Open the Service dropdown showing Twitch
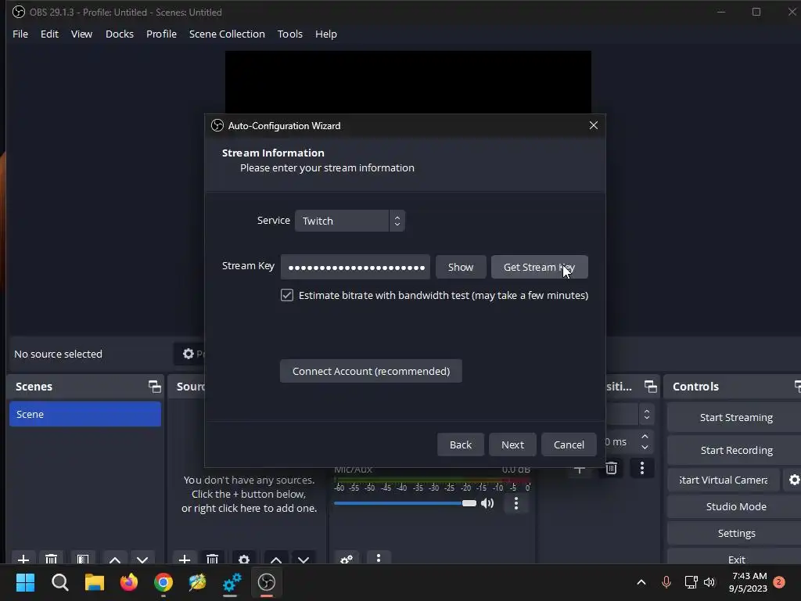 tap(350, 221)
